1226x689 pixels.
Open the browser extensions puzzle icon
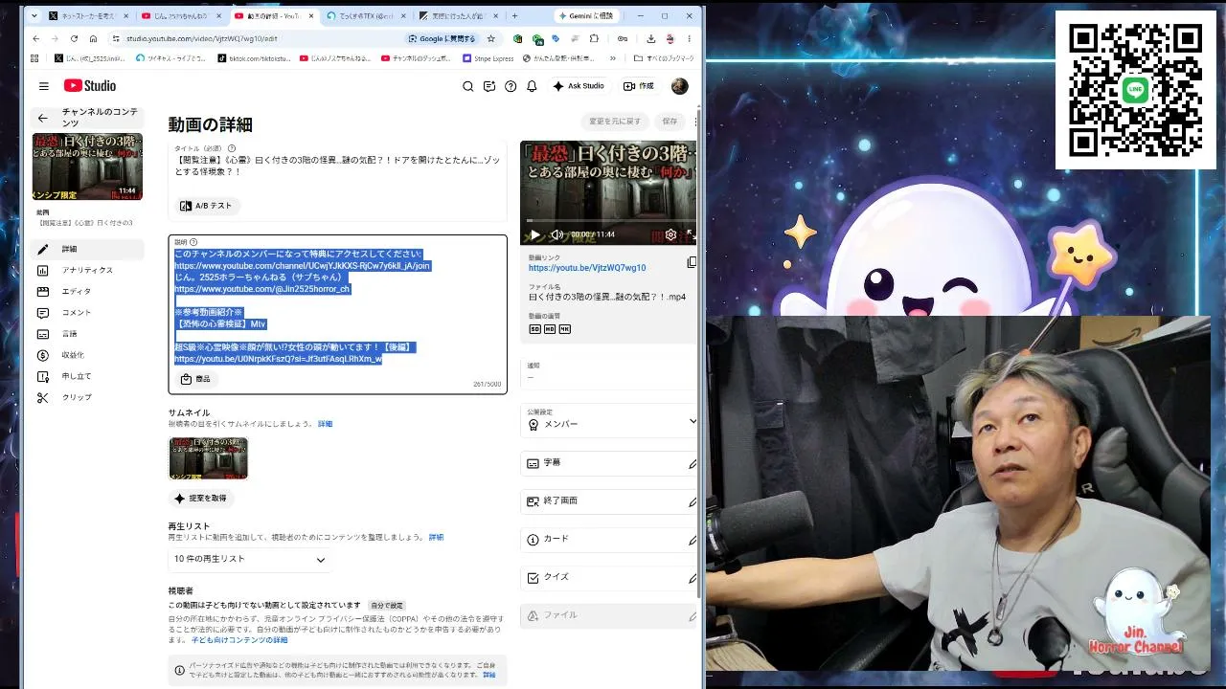click(x=594, y=38)
